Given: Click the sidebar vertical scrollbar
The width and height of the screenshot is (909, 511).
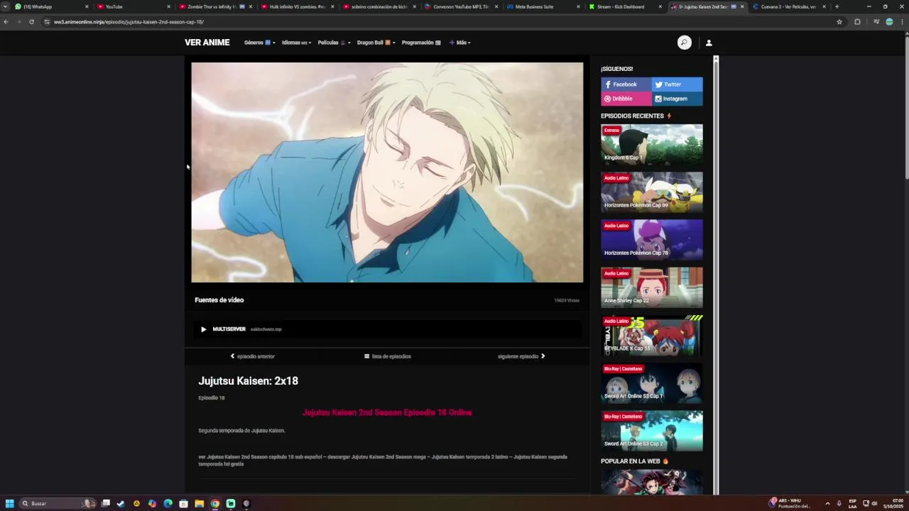Looking at the screenshot, I should click(716, 275).
